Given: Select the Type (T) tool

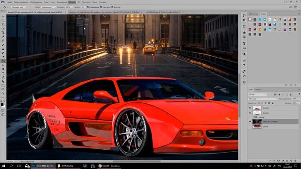Looking at the screenshot, I should click(3, 73).
